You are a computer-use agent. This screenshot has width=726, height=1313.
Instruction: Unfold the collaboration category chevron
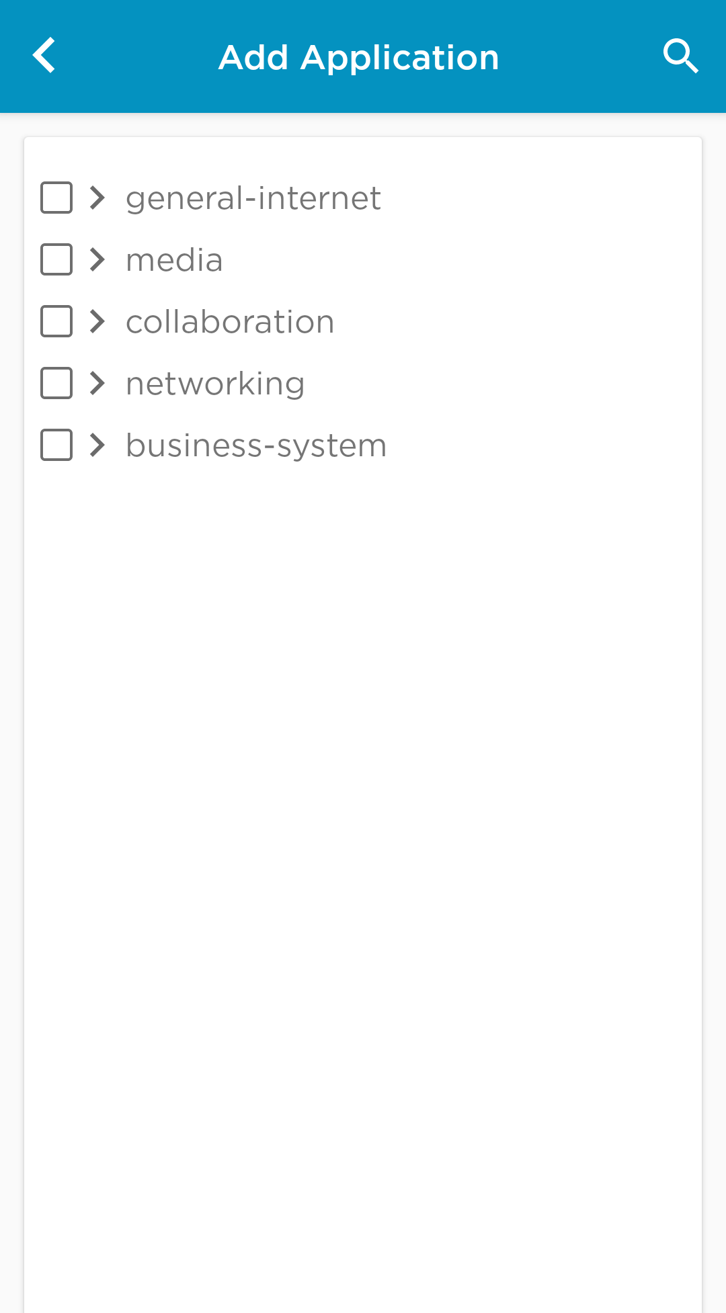[98, 321]
